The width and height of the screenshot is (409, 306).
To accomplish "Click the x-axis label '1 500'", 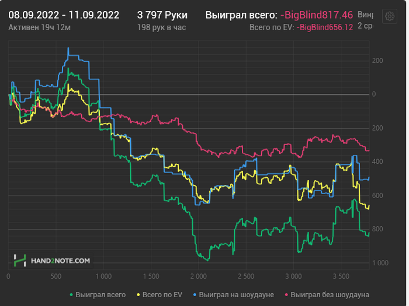I will click(x=151, y=276).
